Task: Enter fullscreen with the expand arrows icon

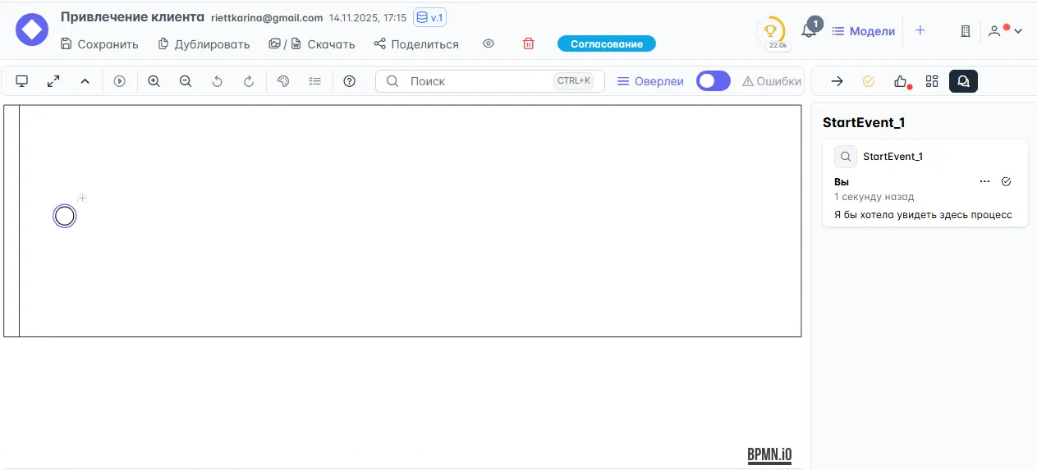Action: coord(53,81)
